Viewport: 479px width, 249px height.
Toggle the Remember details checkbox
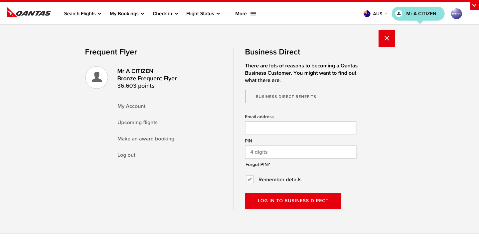point(250,179)
